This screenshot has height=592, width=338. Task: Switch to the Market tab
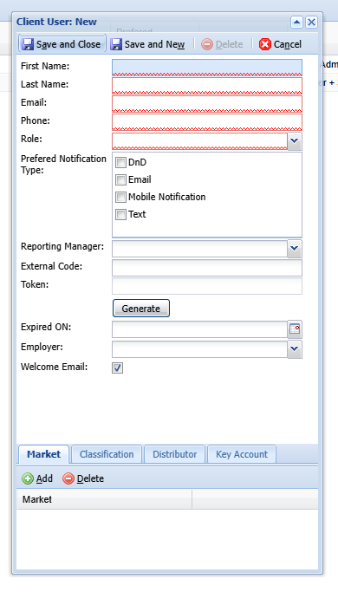43,454
